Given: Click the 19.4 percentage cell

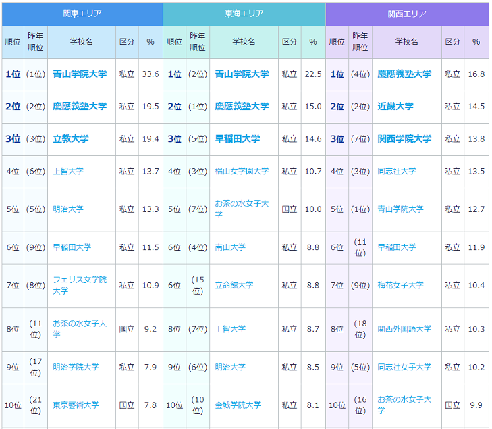Looking at the screenshot, I should coord(151,139).
